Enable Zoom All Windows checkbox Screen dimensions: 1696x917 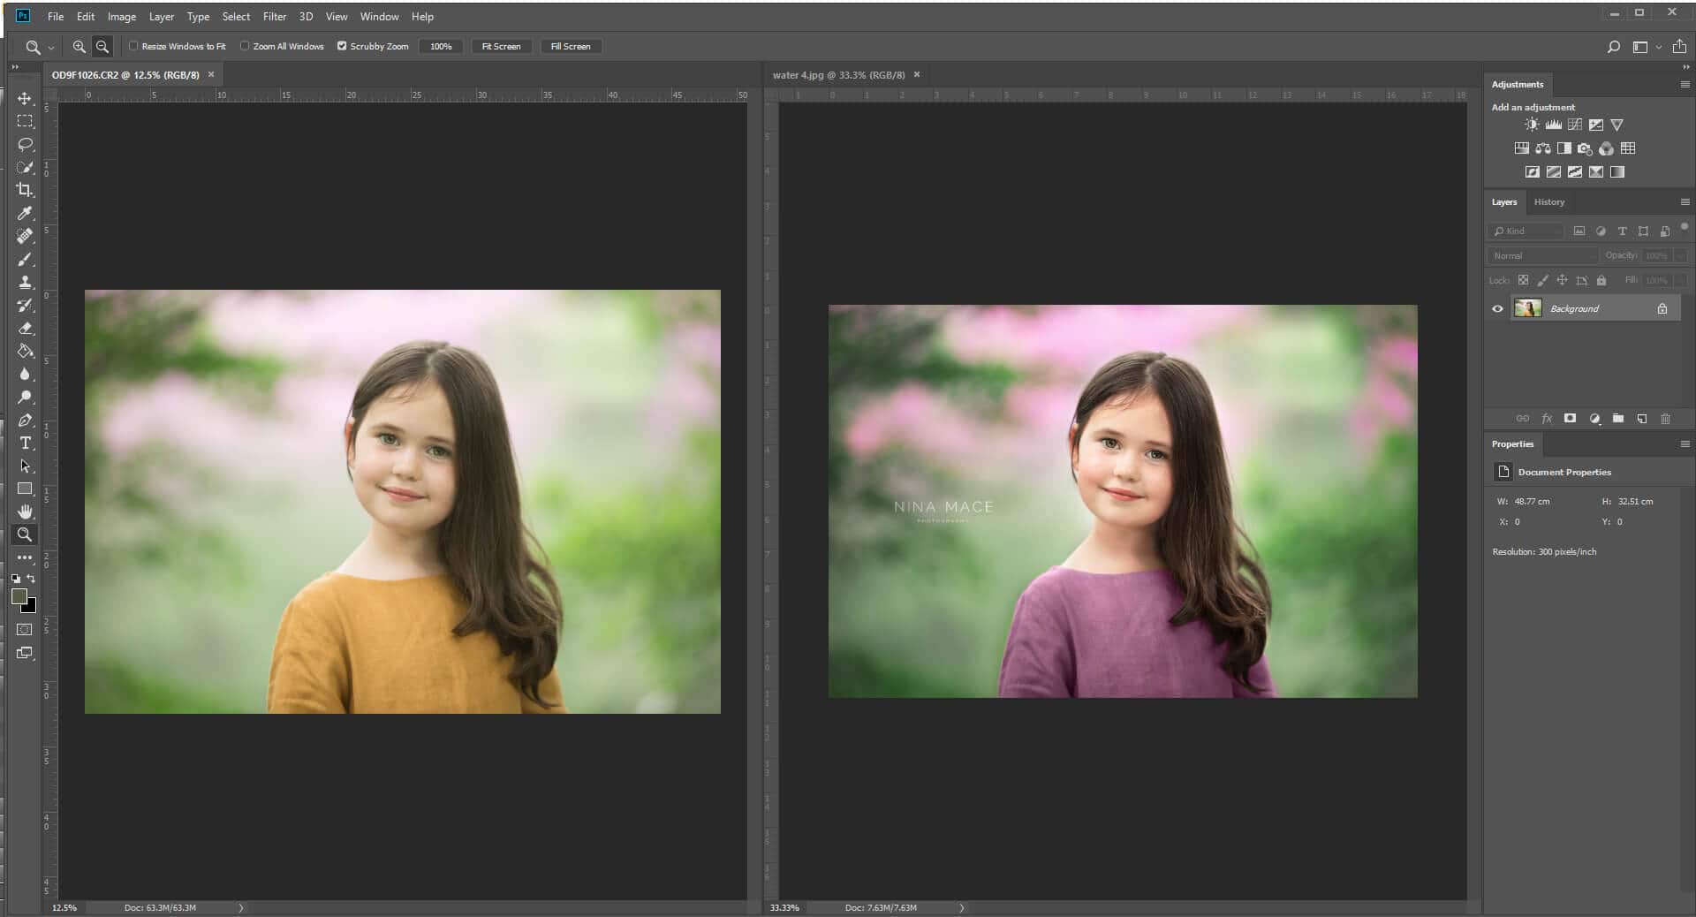[x=245, y=46]
